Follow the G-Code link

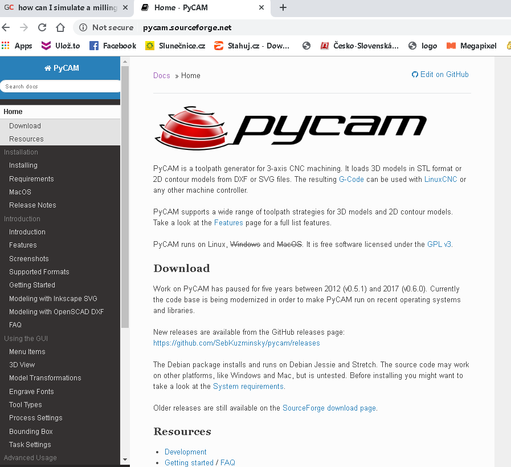[351, 180]
